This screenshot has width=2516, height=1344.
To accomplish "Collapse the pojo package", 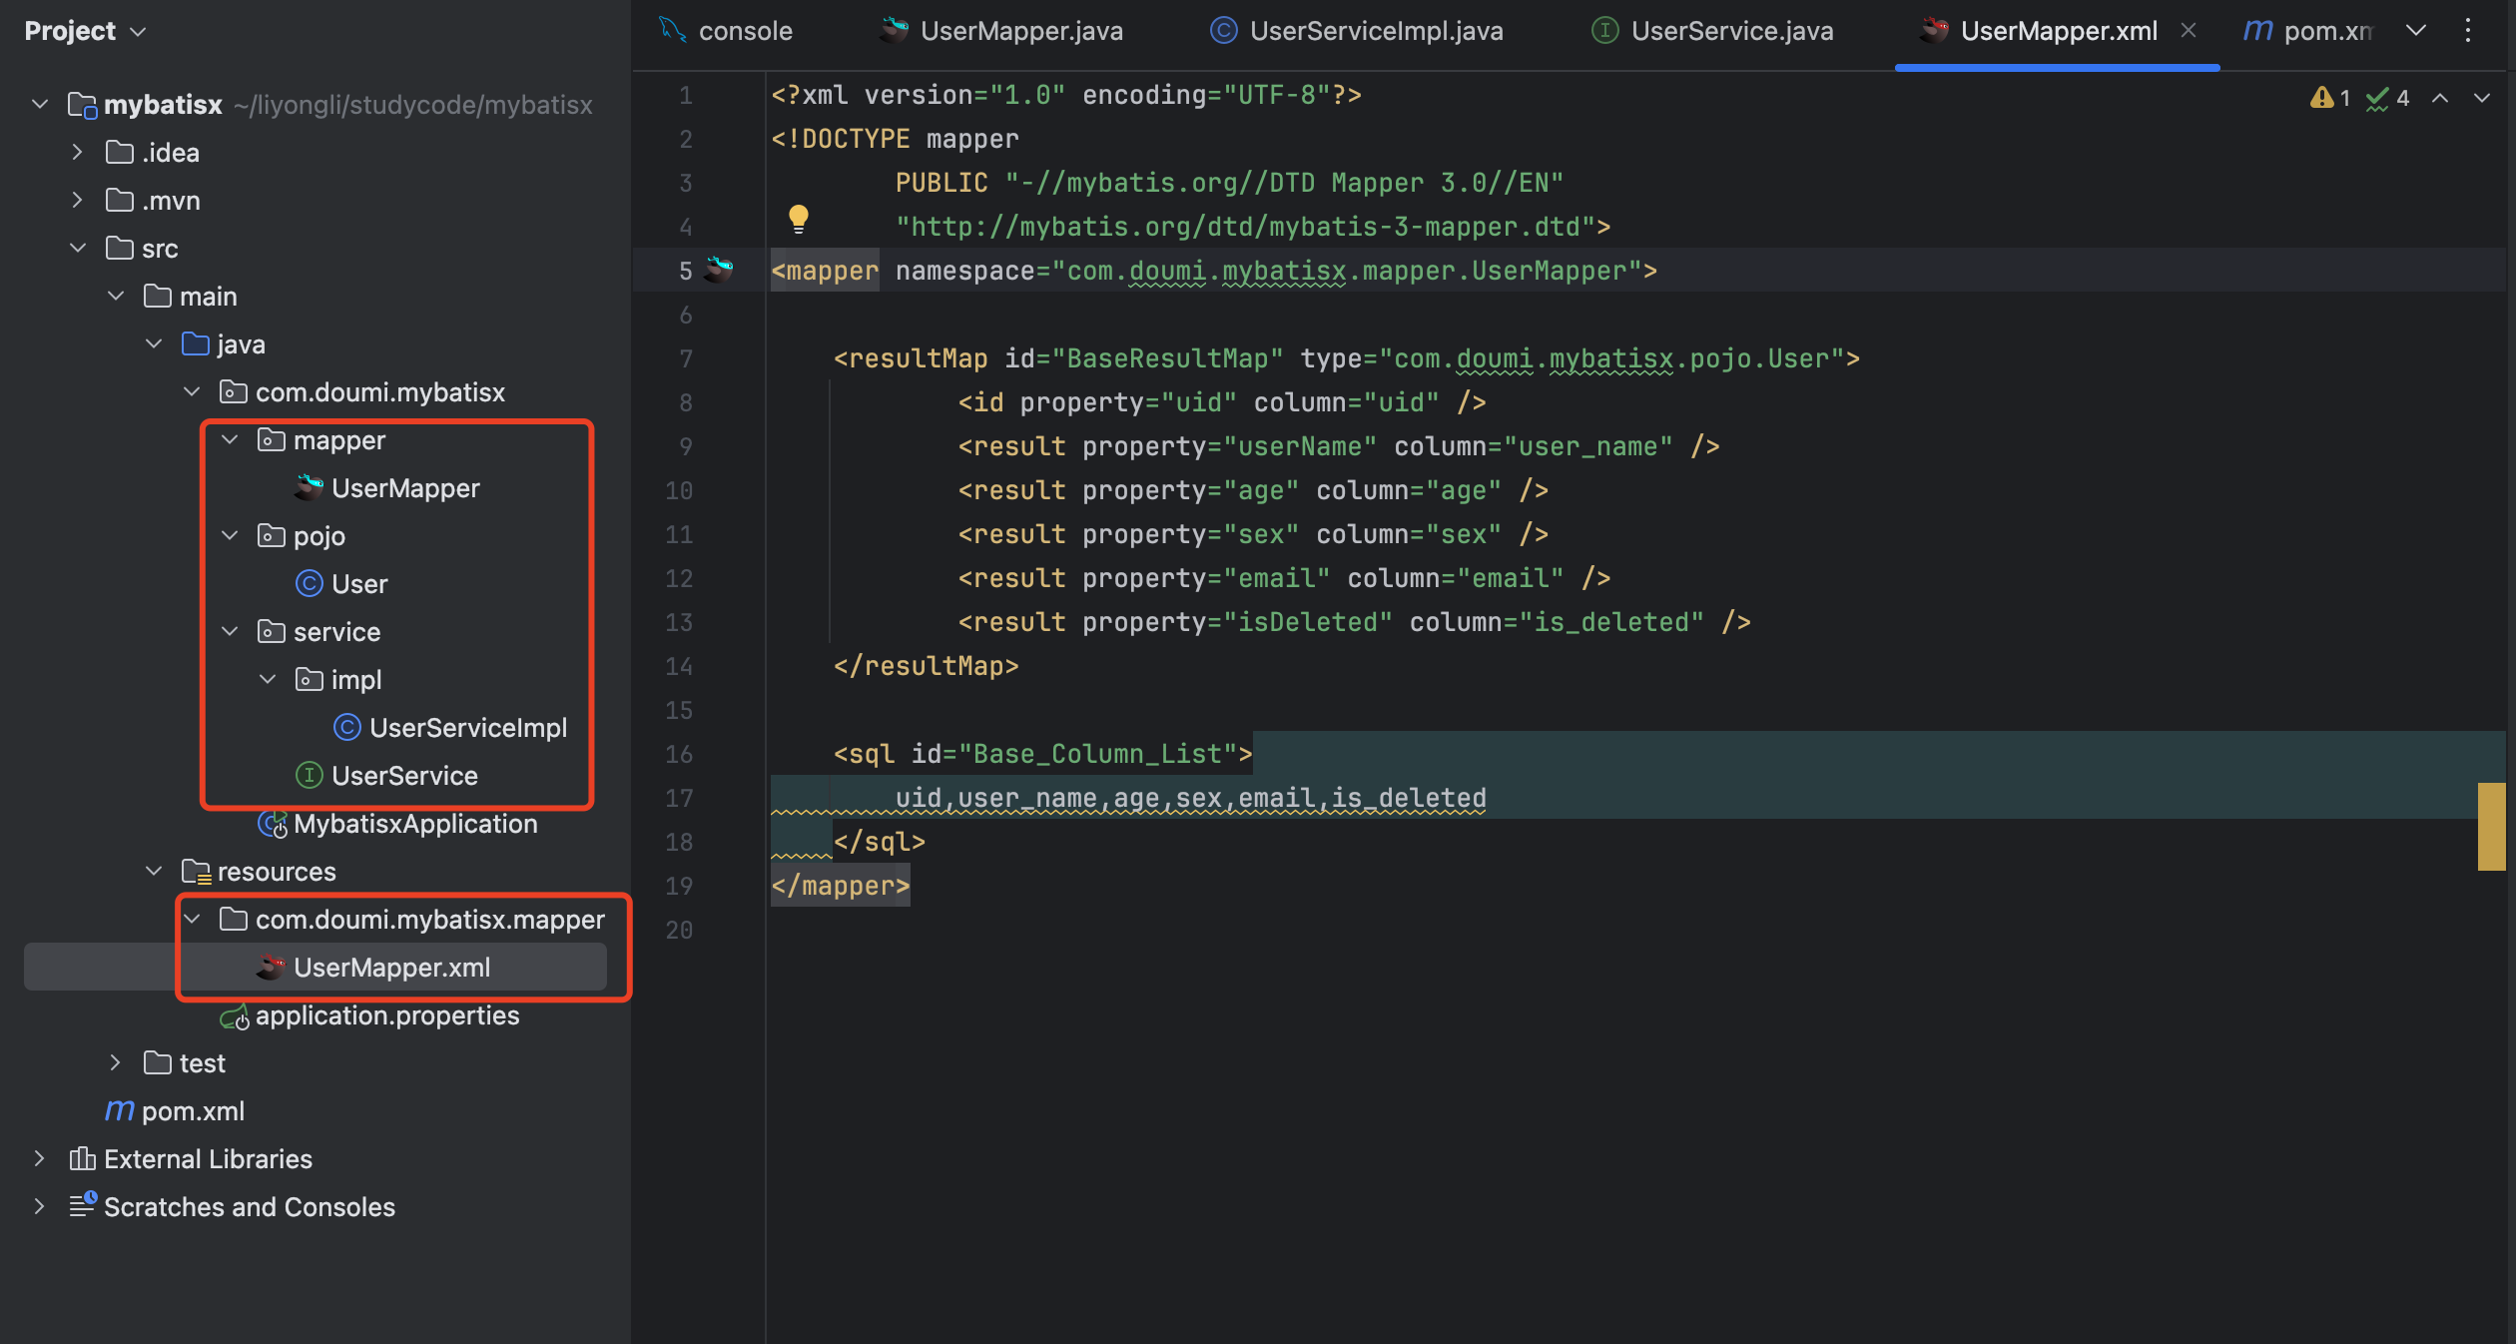I will (230, 536).
